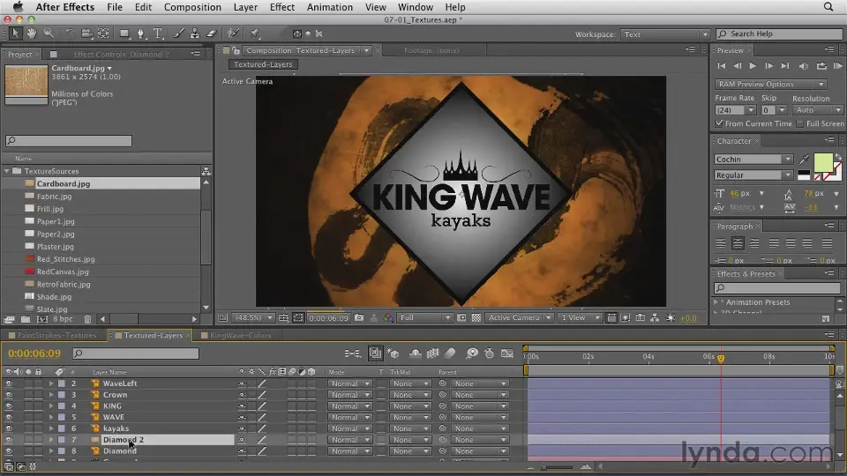The image size is (847, 476).
Task: Pick the Eraser tool
Action: click(x=211, y=34)
